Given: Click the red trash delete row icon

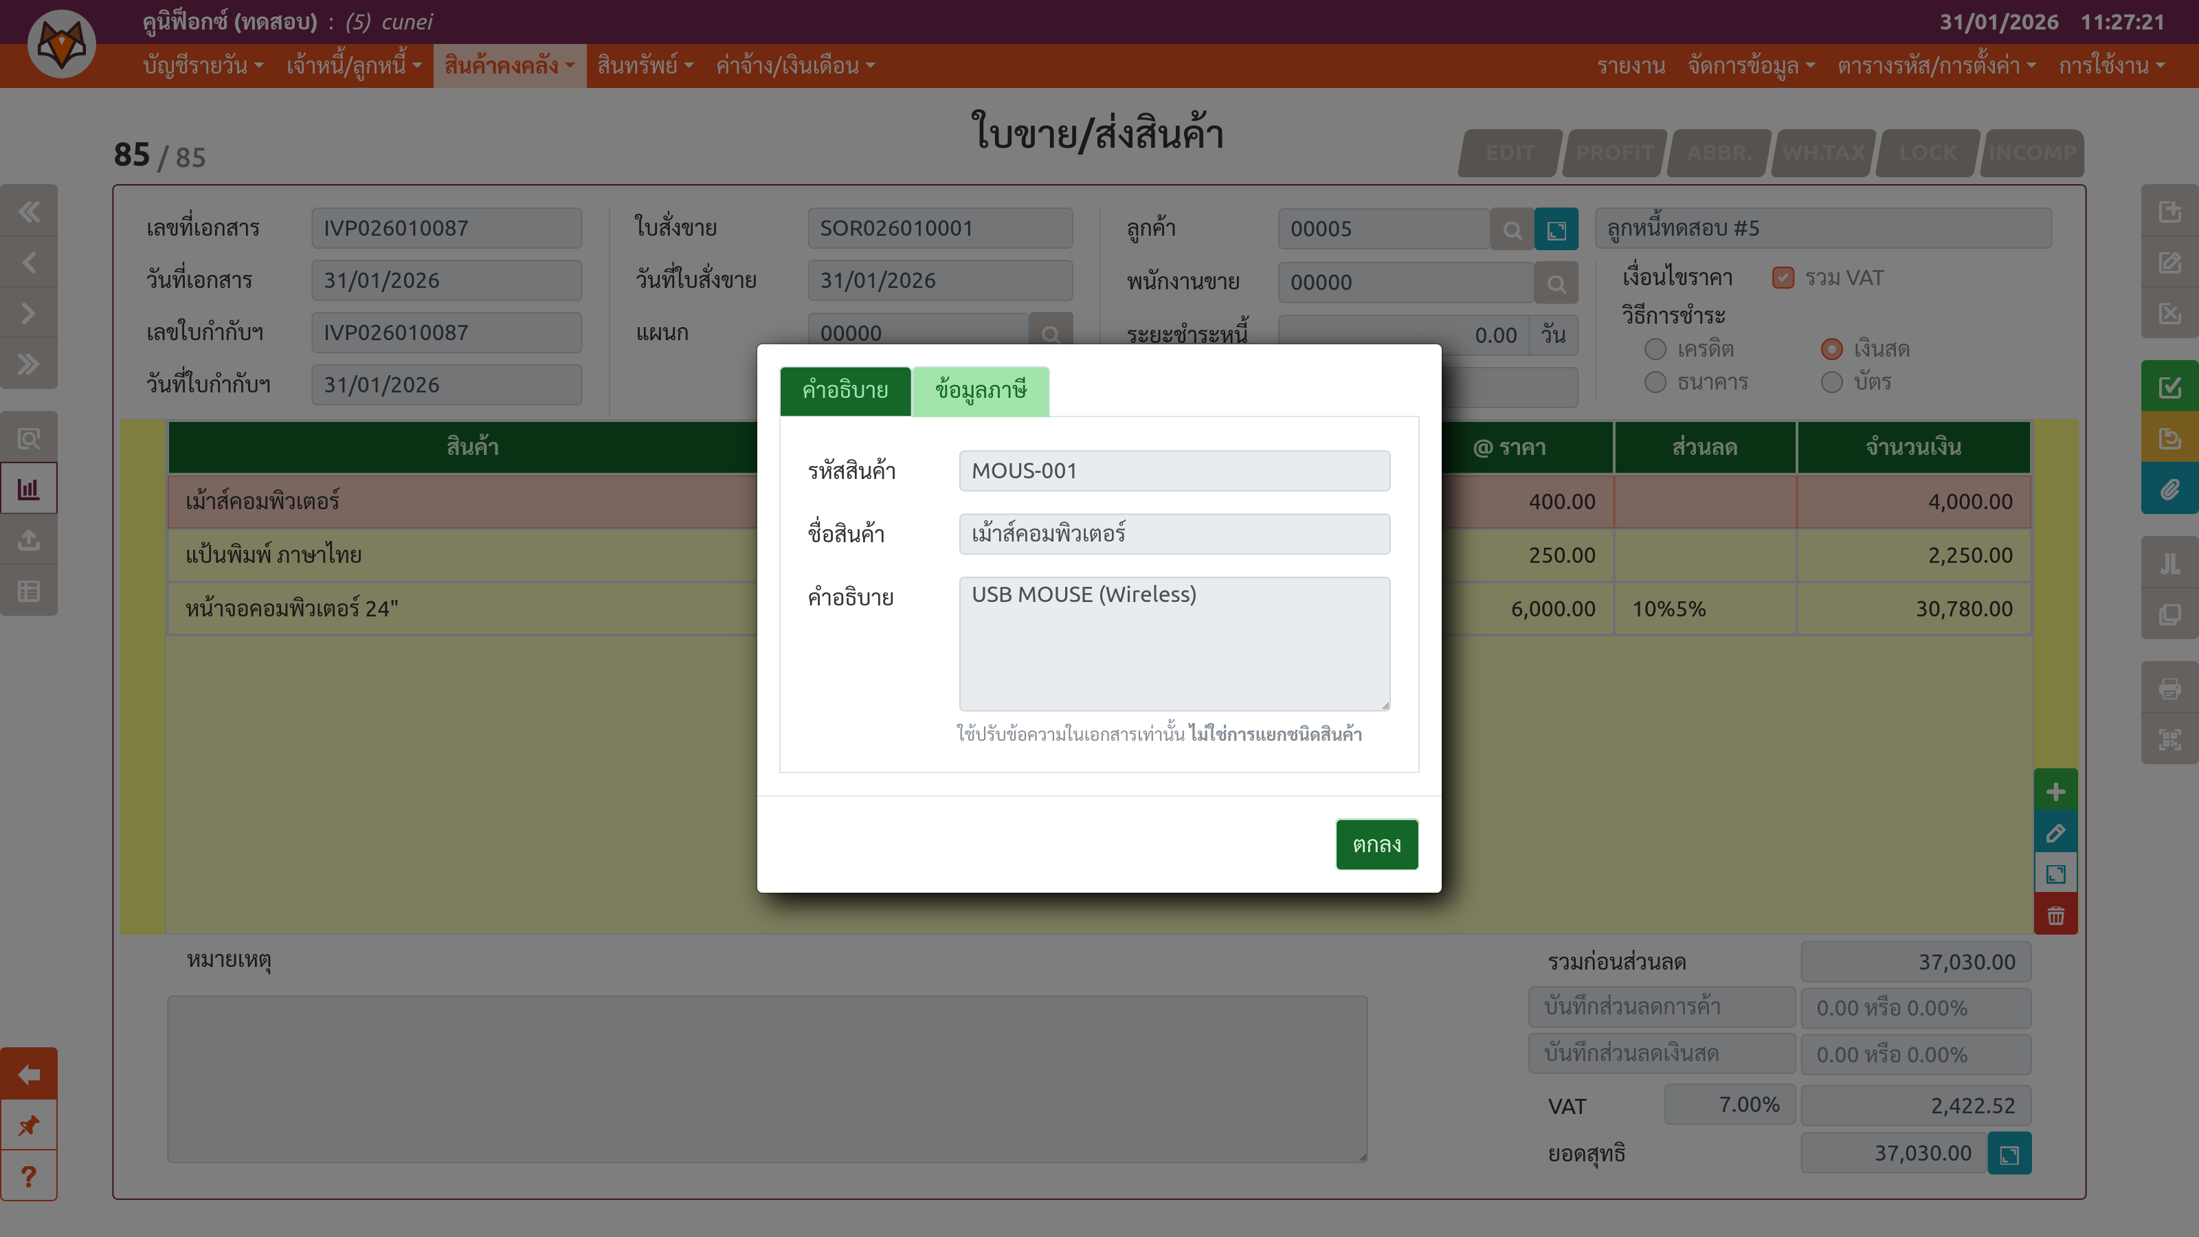Looking at the screenshot, I should (x=2055, y=915).
